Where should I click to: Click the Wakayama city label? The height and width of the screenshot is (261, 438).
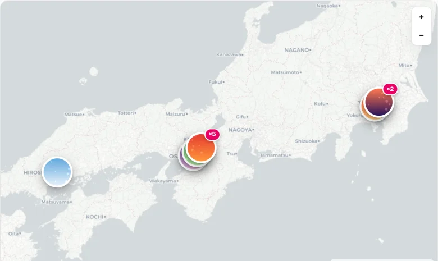[x=162, y=181]
